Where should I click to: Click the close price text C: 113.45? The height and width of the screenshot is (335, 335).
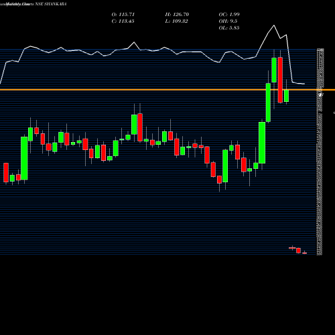123,21
